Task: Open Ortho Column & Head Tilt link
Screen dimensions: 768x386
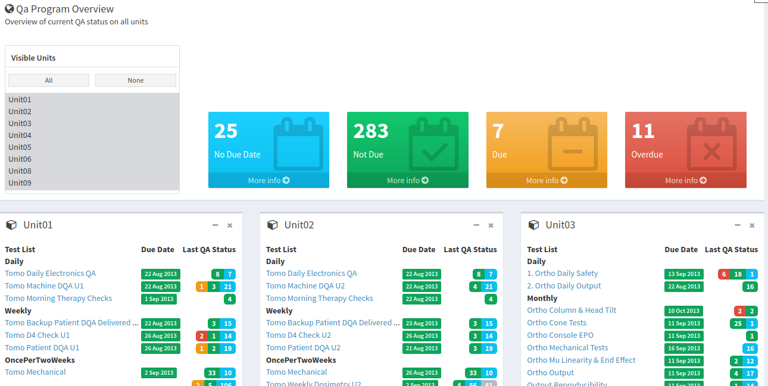Action: (x=572, y=310)
